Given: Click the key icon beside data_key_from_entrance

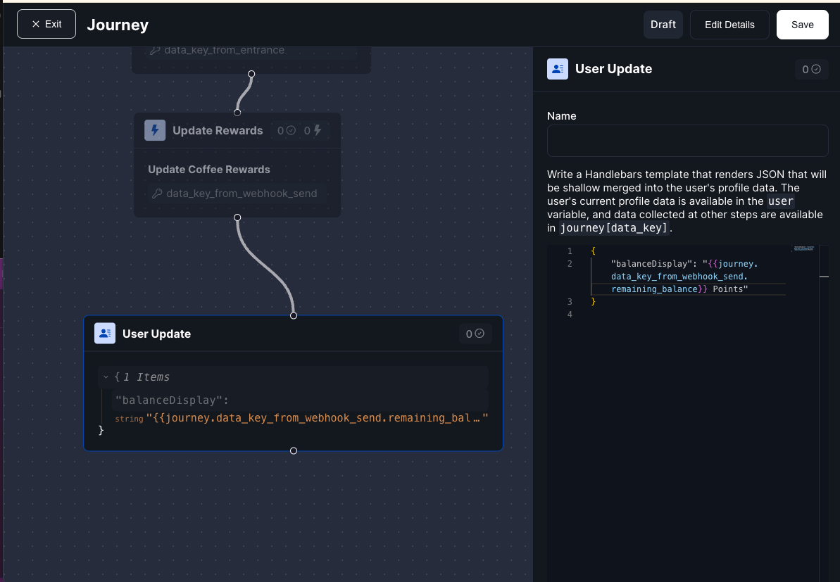Looking at the screenshot, I should pyautogui.click(x=156, y=50).
